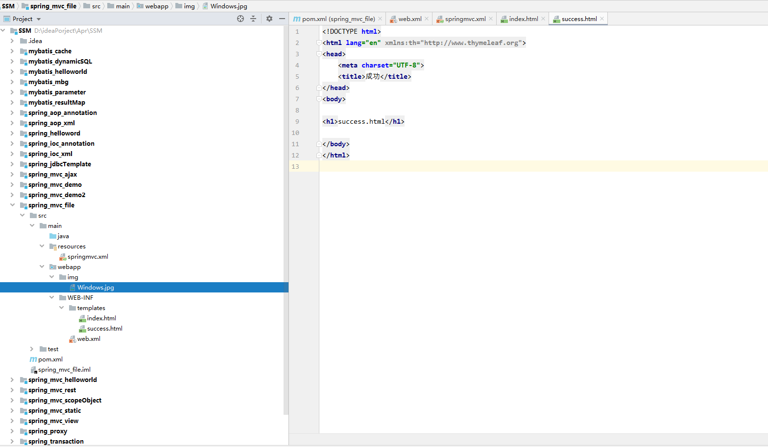The image size is (768, 447).
Task: Click webapp in the breadcrumb bar
Action: coord(152,6)
